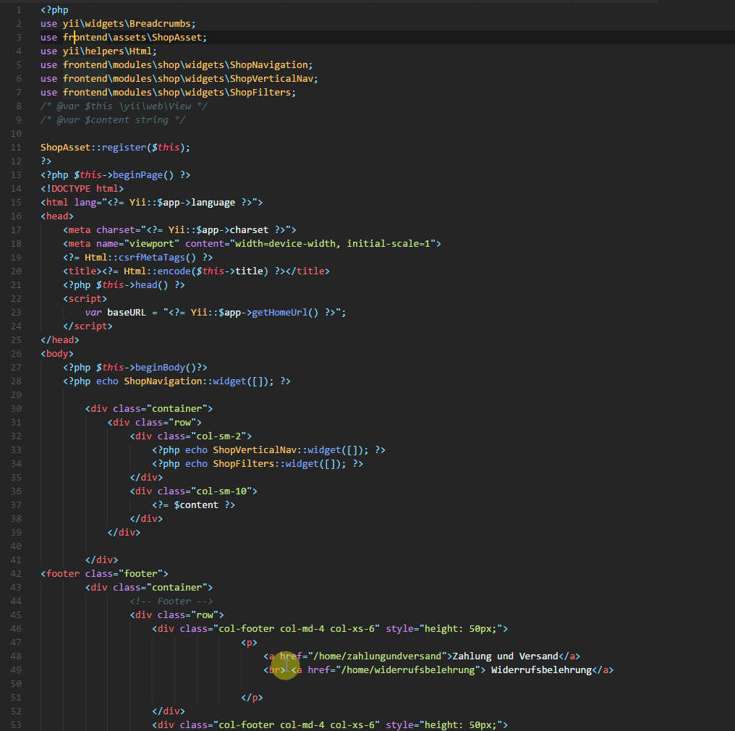The image size is (735, 731).
Task: Click the ShopAsset::register call
Action: click(x=115, y=147)
